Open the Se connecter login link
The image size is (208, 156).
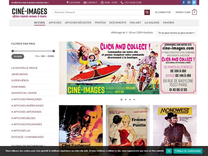pyautogui.click(x=163, y=12)
